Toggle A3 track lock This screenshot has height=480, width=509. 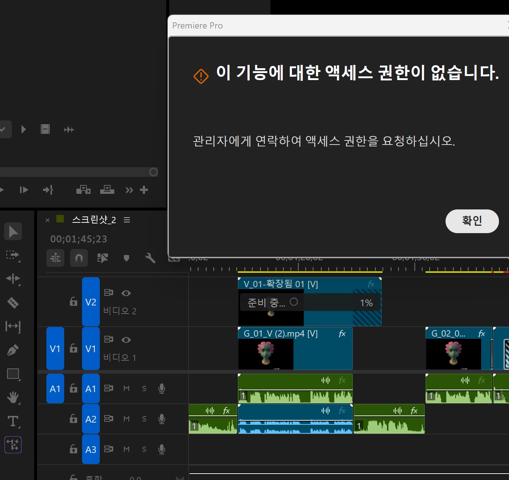[73, 449]
